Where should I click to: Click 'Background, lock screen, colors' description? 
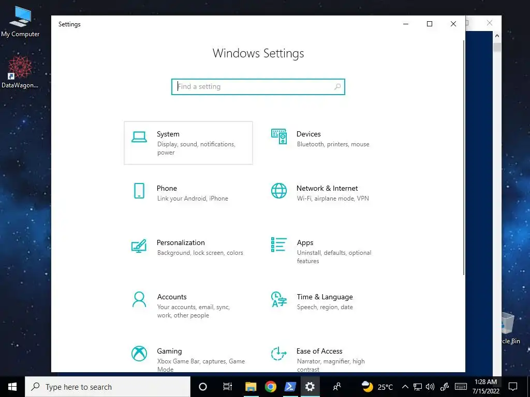[200, 253]
